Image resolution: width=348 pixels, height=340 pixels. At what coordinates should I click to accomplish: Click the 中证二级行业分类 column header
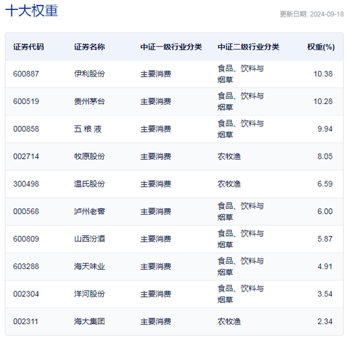pyautogui.click(x=248, y=47)
